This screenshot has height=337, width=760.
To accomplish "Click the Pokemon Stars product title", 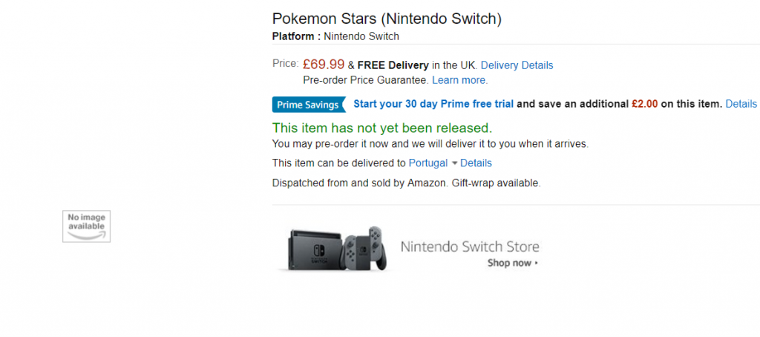I will (x=387, y=18).
